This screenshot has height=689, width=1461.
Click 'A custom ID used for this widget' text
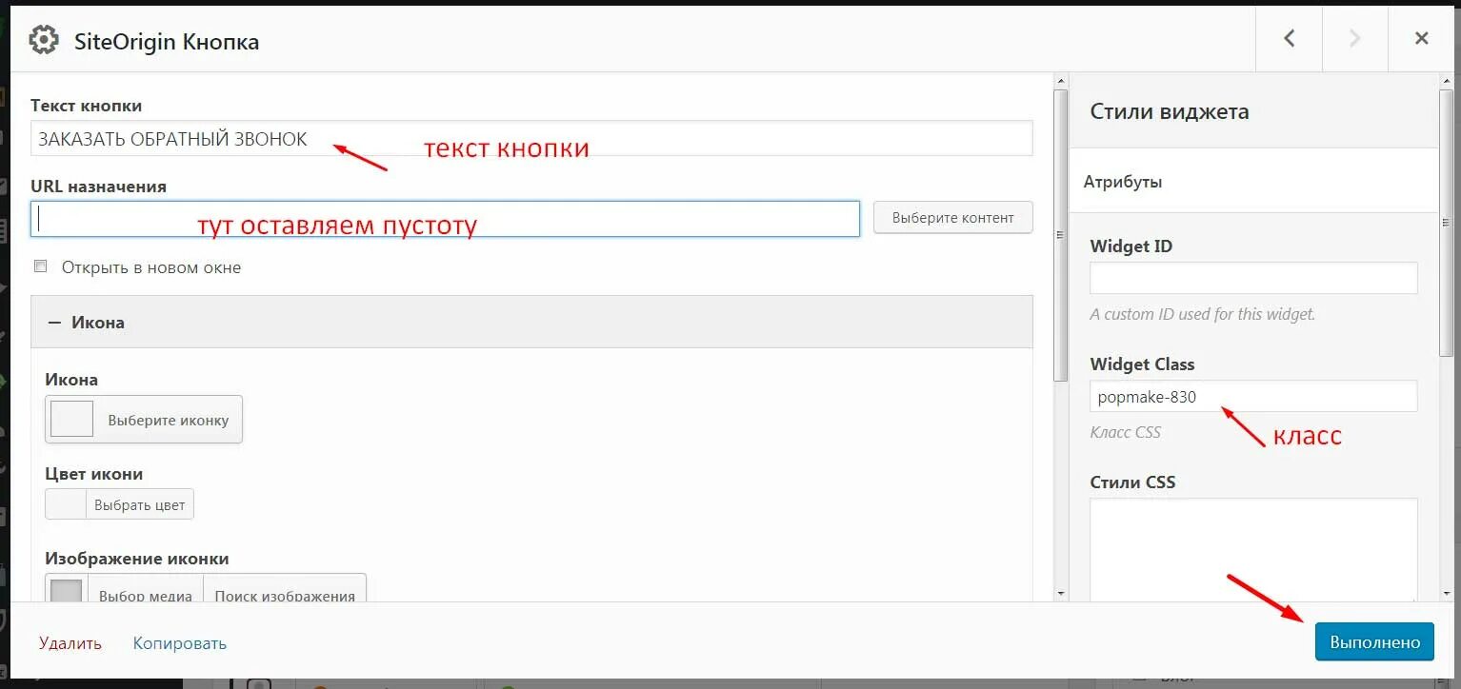[x=1203, y=314]
